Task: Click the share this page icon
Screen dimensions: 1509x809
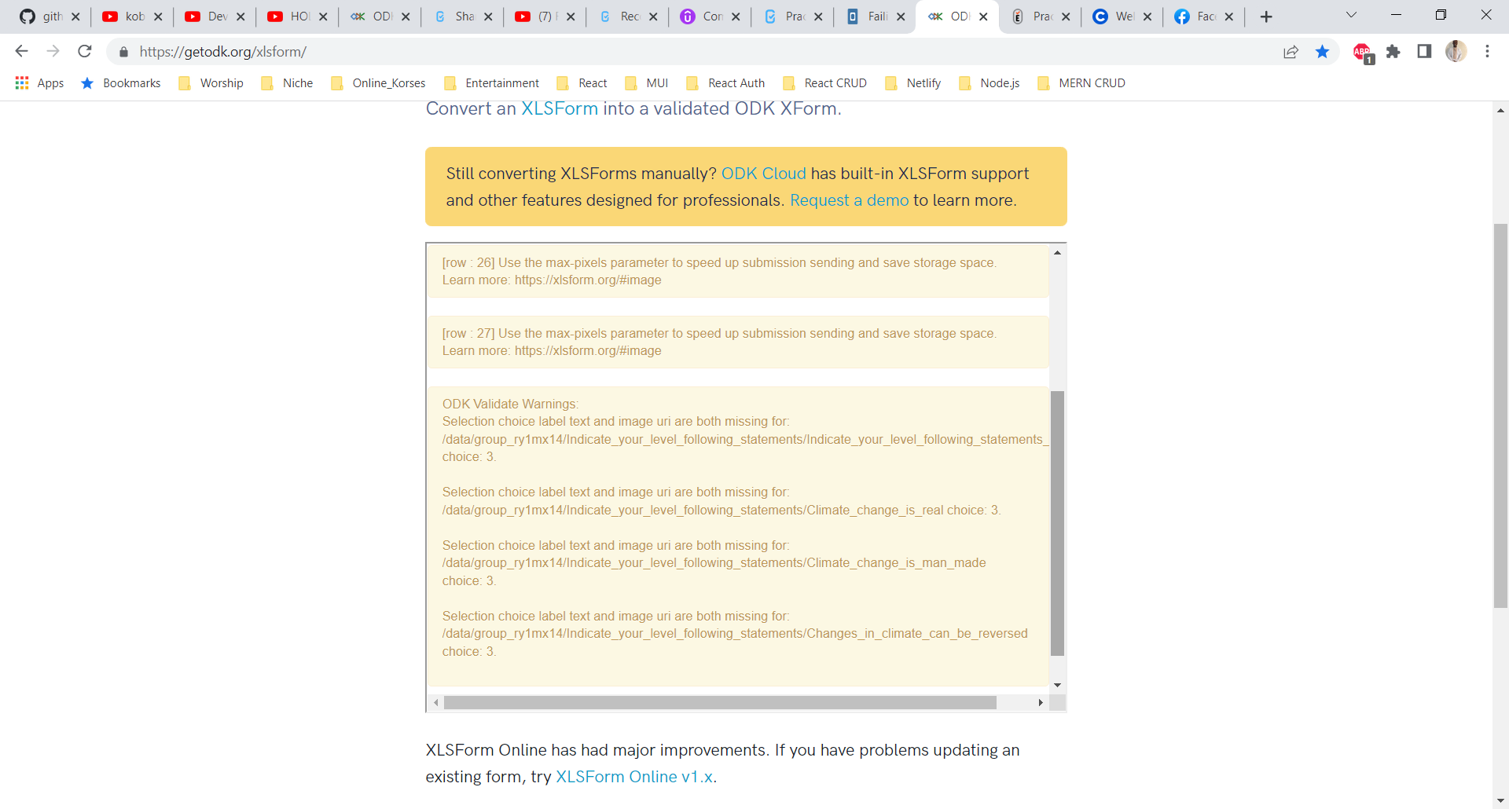Action: pyautogui.click(x=1291, y=52)
